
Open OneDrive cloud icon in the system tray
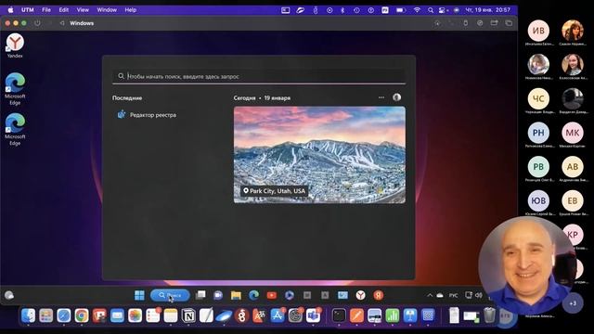pyautogui.click(x=440, y=295)
